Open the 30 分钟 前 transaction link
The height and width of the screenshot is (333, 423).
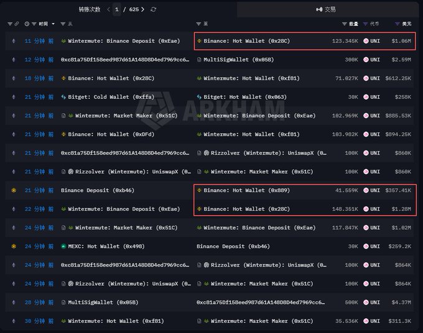point(39,321)
